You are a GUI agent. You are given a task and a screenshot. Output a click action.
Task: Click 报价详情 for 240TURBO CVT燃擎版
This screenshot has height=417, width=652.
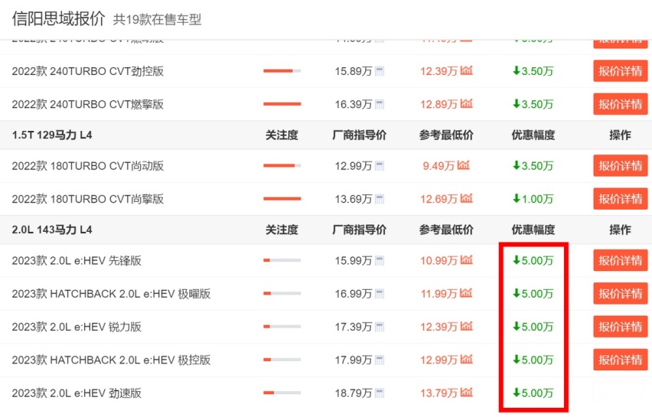tap(621, 104)
